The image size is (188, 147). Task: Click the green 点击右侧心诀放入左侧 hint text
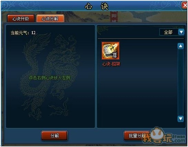point(49,78)
